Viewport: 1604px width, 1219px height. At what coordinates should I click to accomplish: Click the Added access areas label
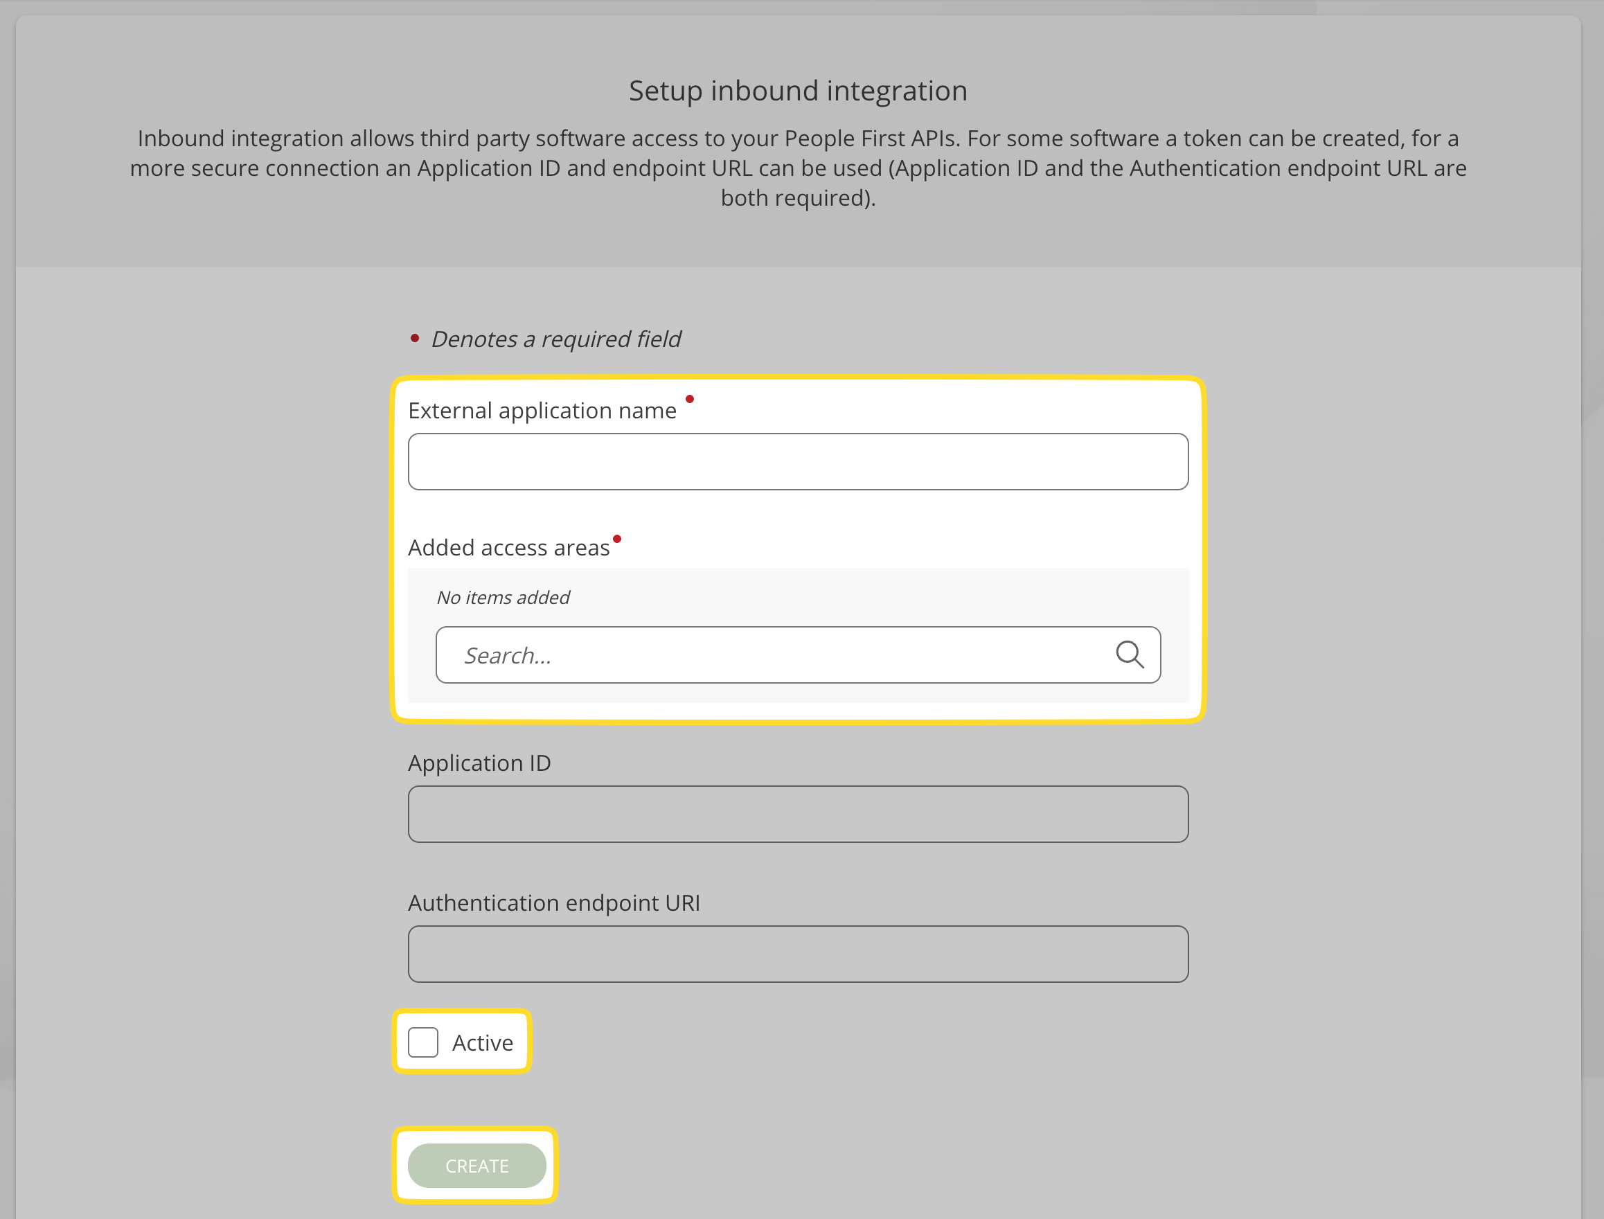tap(508, 548)
